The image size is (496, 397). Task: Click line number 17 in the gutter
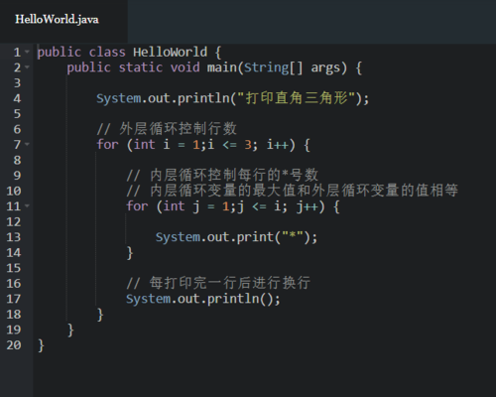click(14, 299)
